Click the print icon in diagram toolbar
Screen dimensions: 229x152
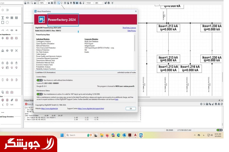(x=108, y=3)
